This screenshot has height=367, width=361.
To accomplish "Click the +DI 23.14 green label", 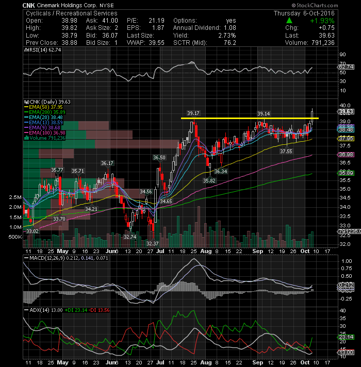I will pos(76,310).
